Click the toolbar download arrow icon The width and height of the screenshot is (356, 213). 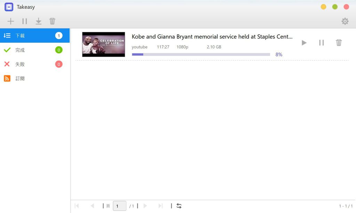click(x=39, y=21)
